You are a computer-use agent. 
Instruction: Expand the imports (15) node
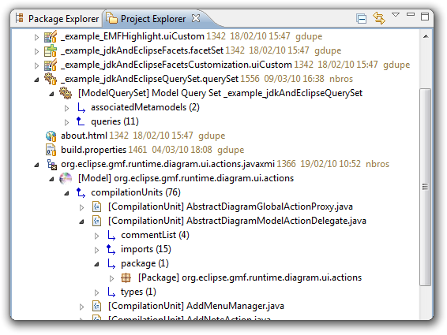(x=96, y=250)
